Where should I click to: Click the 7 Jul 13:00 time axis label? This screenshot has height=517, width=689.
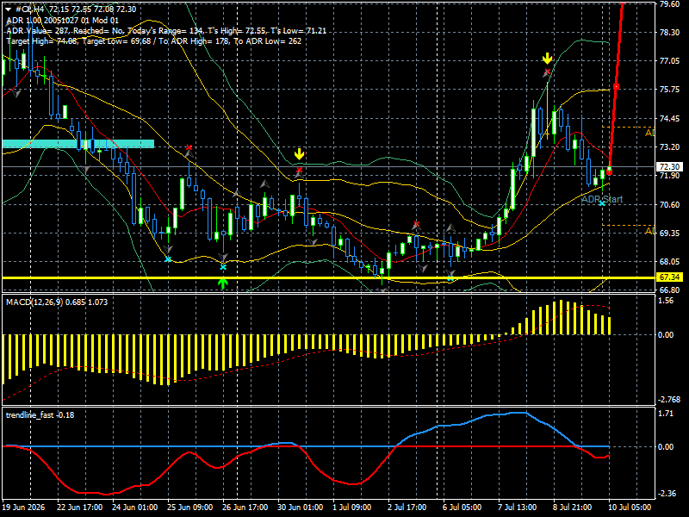click(516, 507)
